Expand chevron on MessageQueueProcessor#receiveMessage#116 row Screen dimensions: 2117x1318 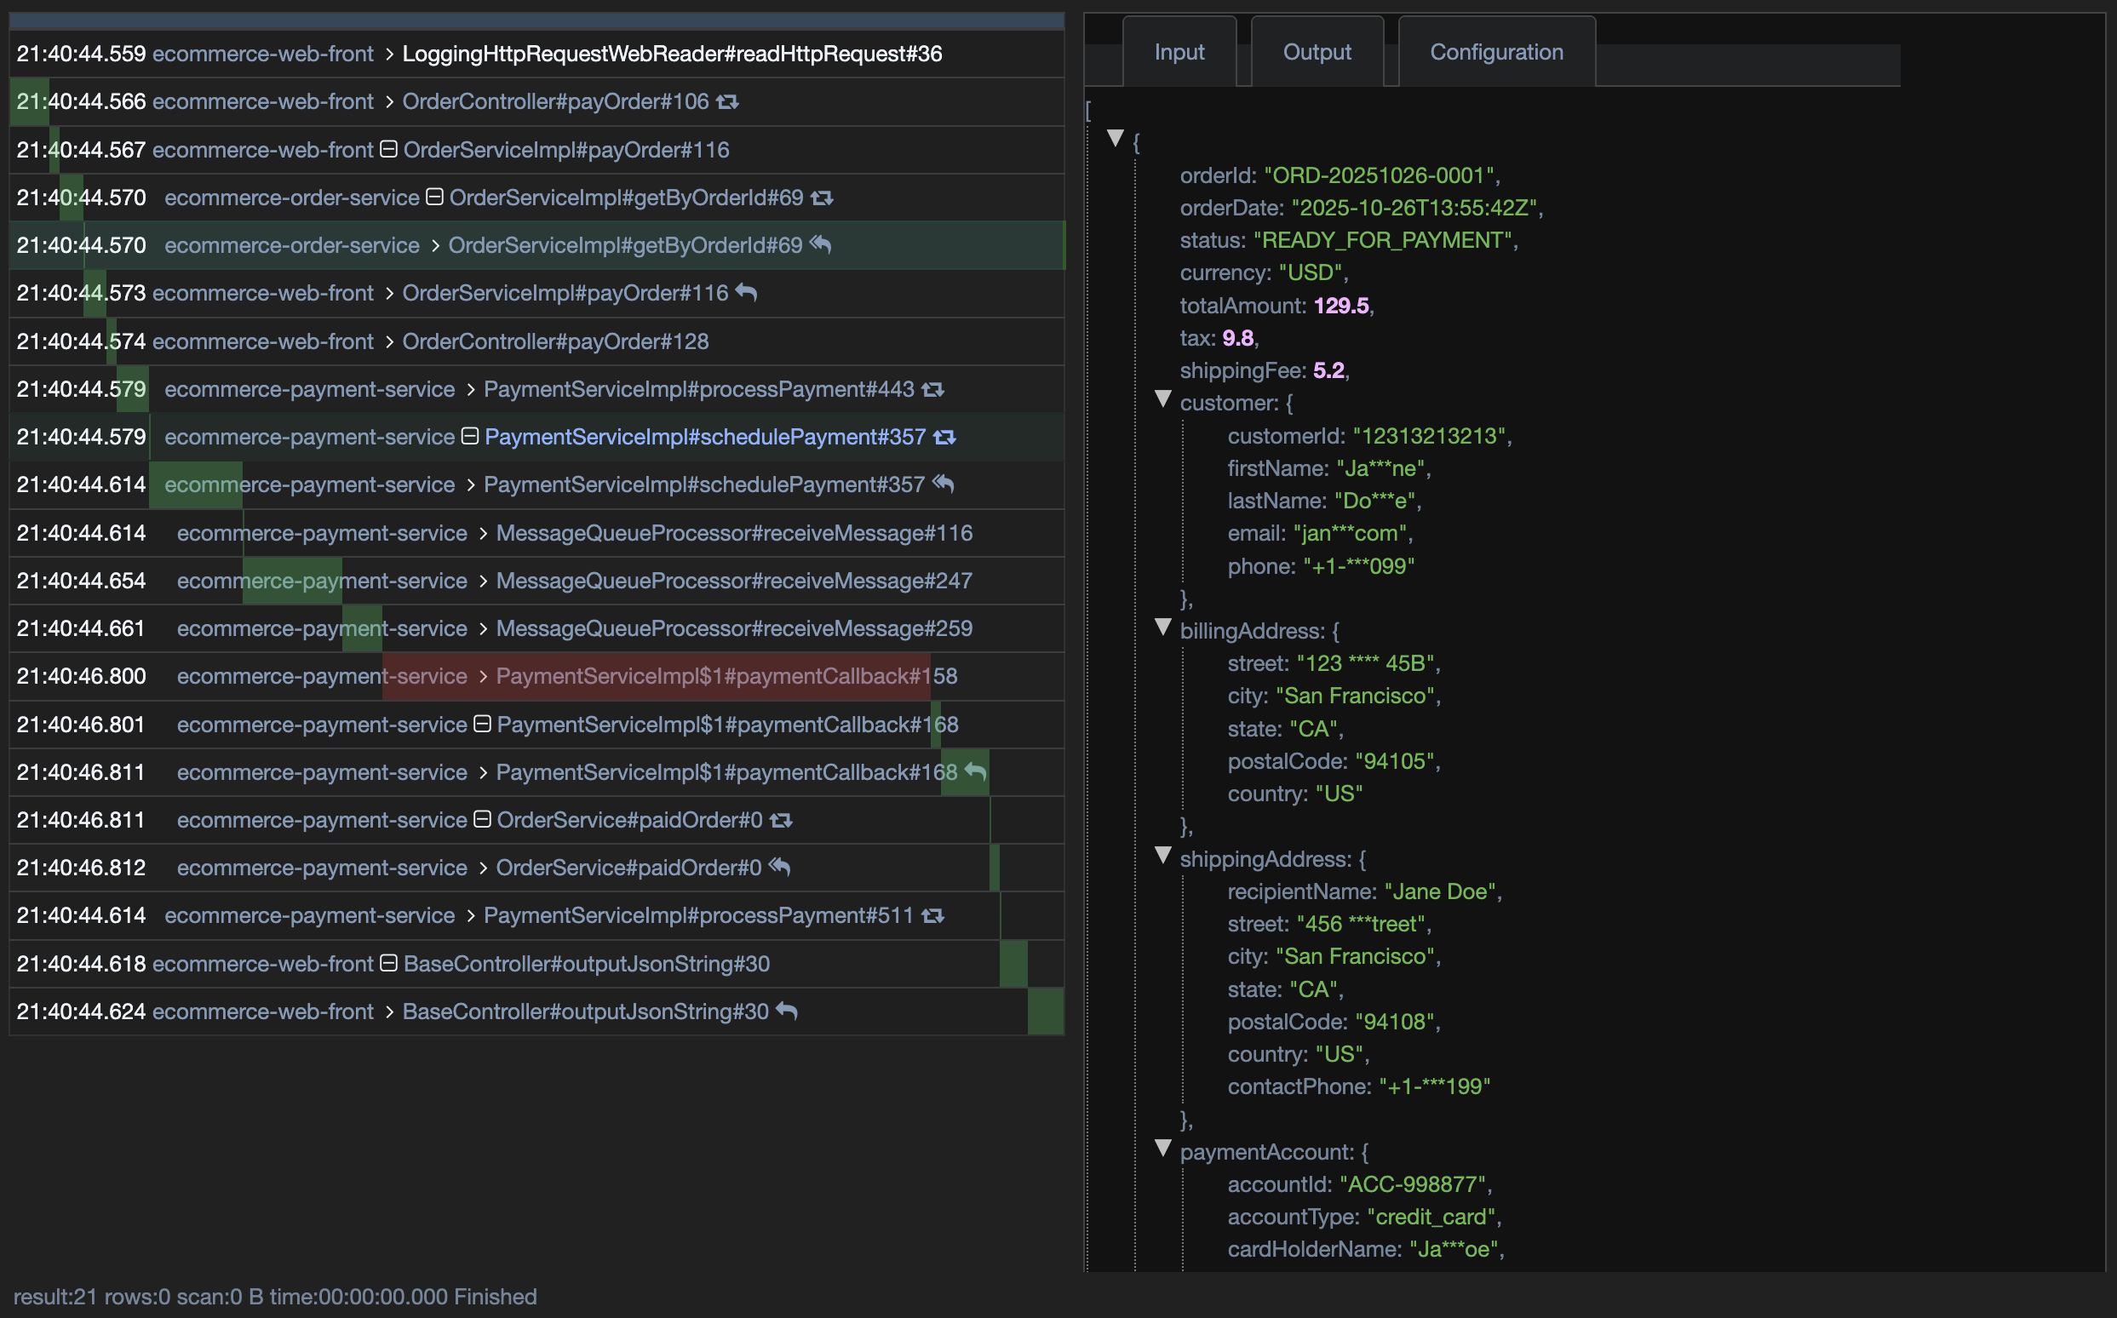coord(483,534)
